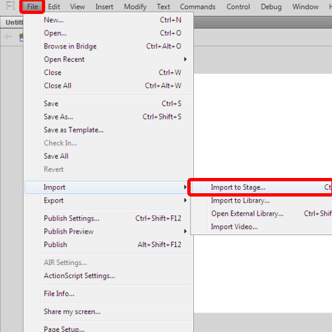332x332 pixels.
Task: Select Save As... menu entry
Action: tap(108, 116)
